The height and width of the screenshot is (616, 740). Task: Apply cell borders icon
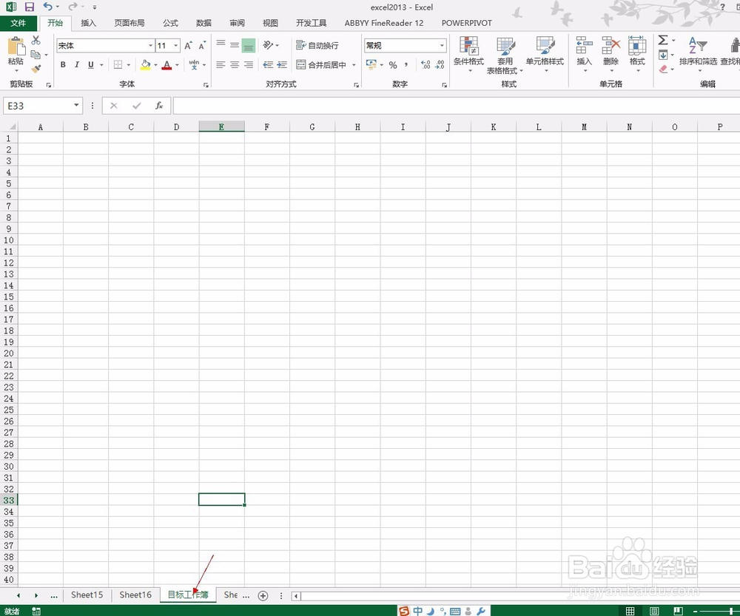tap(118, 65)
